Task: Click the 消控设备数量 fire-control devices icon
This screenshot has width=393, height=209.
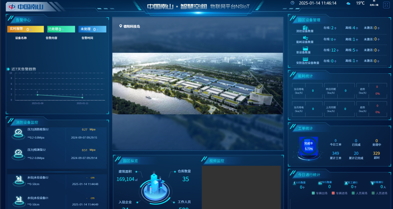Action: coord(305,27)
